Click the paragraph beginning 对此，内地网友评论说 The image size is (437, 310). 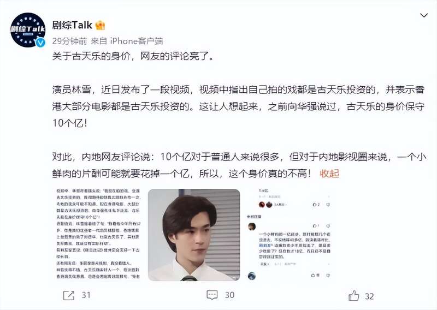239,165
